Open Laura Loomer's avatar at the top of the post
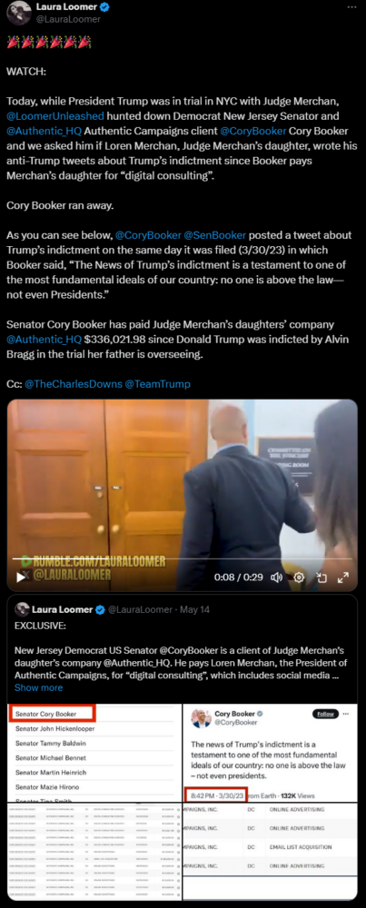Image resolution: width=366 pixels, height=908 pixels. tap(18, 13)
